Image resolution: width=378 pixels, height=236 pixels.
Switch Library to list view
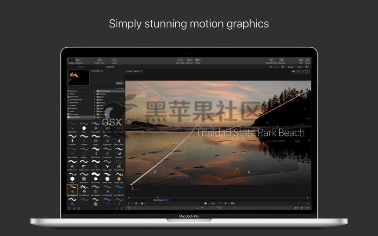(x=122, y=208)
